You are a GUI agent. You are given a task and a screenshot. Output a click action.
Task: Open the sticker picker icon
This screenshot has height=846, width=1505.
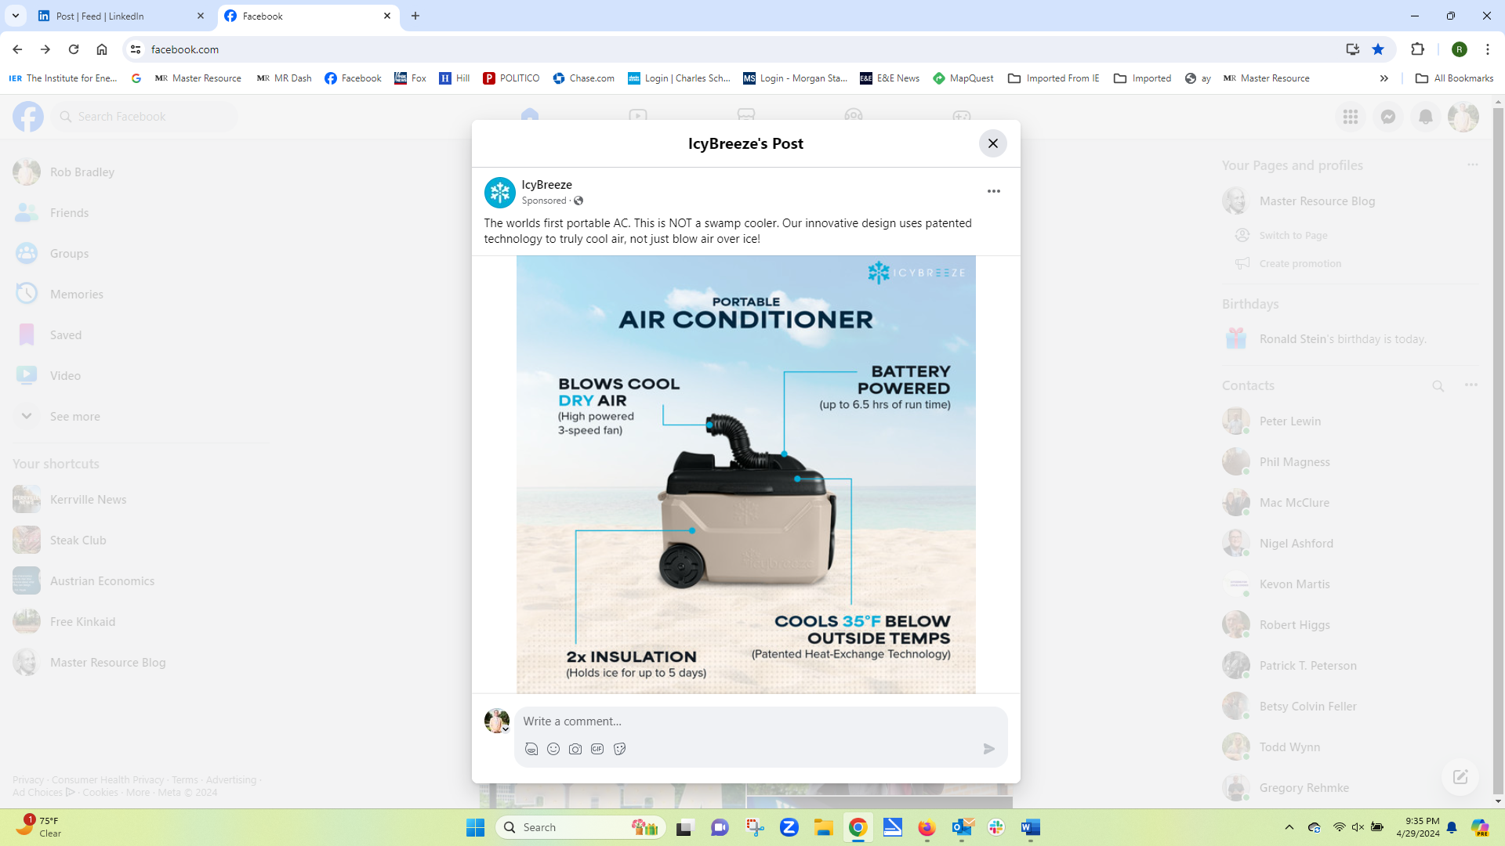(x=619, y=749)
